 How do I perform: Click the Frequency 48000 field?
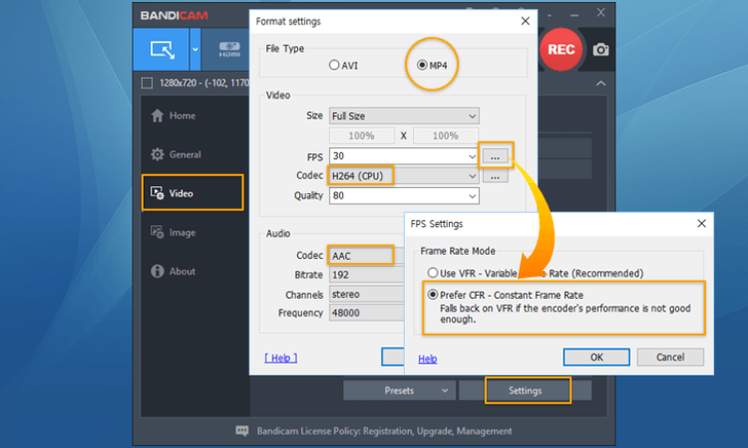tap(366, 313)
